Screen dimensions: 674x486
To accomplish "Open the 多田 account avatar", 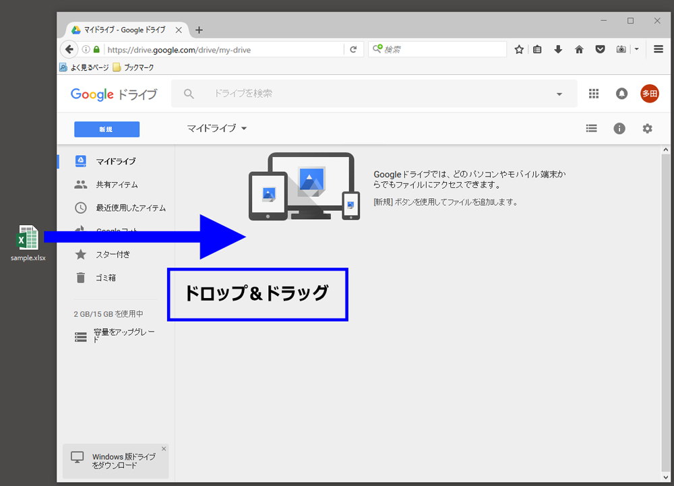I will pos(650,93).
